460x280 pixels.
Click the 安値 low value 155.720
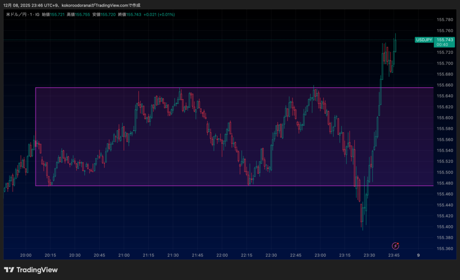tap(108, 14)
